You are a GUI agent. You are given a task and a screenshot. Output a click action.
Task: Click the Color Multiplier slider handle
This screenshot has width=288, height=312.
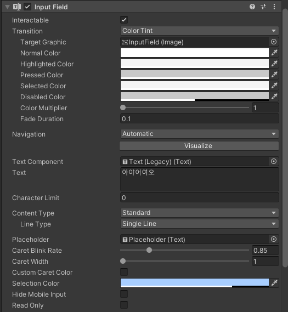(123, 107)
